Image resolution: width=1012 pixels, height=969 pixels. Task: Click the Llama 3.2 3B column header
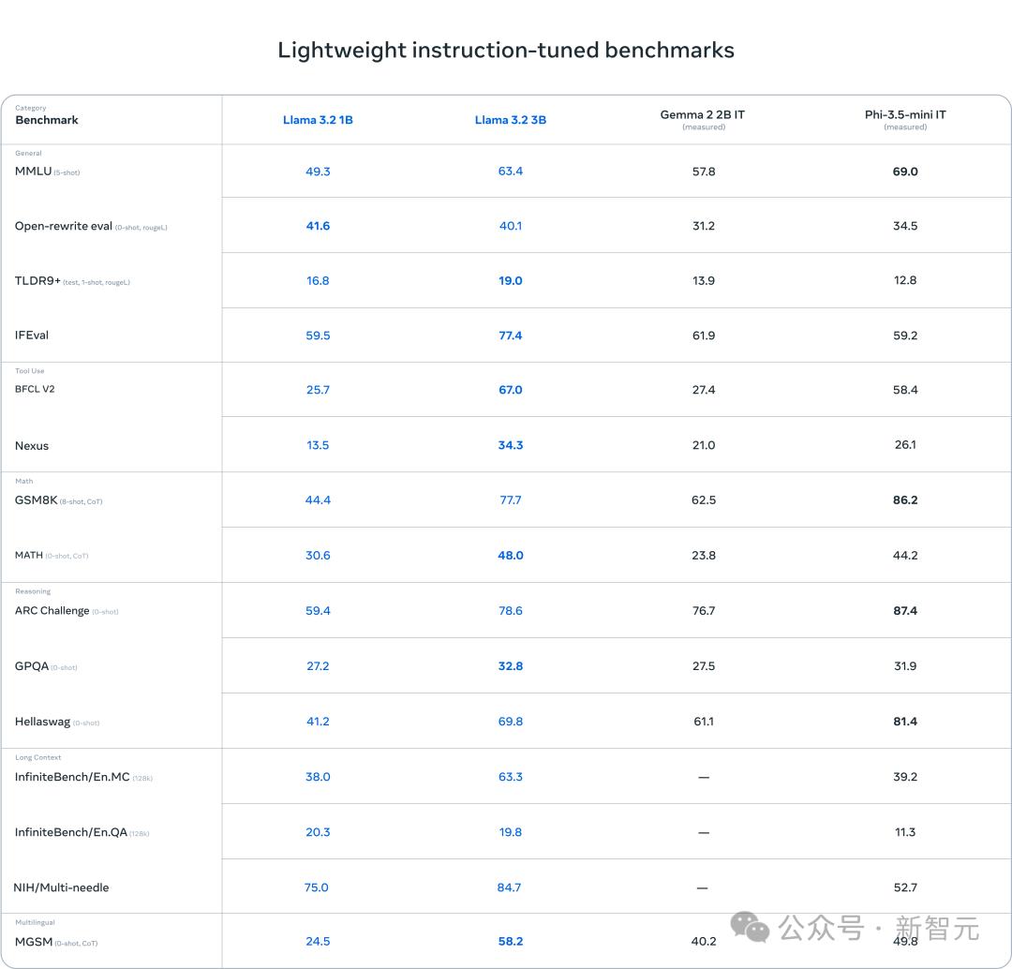click(511, 120)
